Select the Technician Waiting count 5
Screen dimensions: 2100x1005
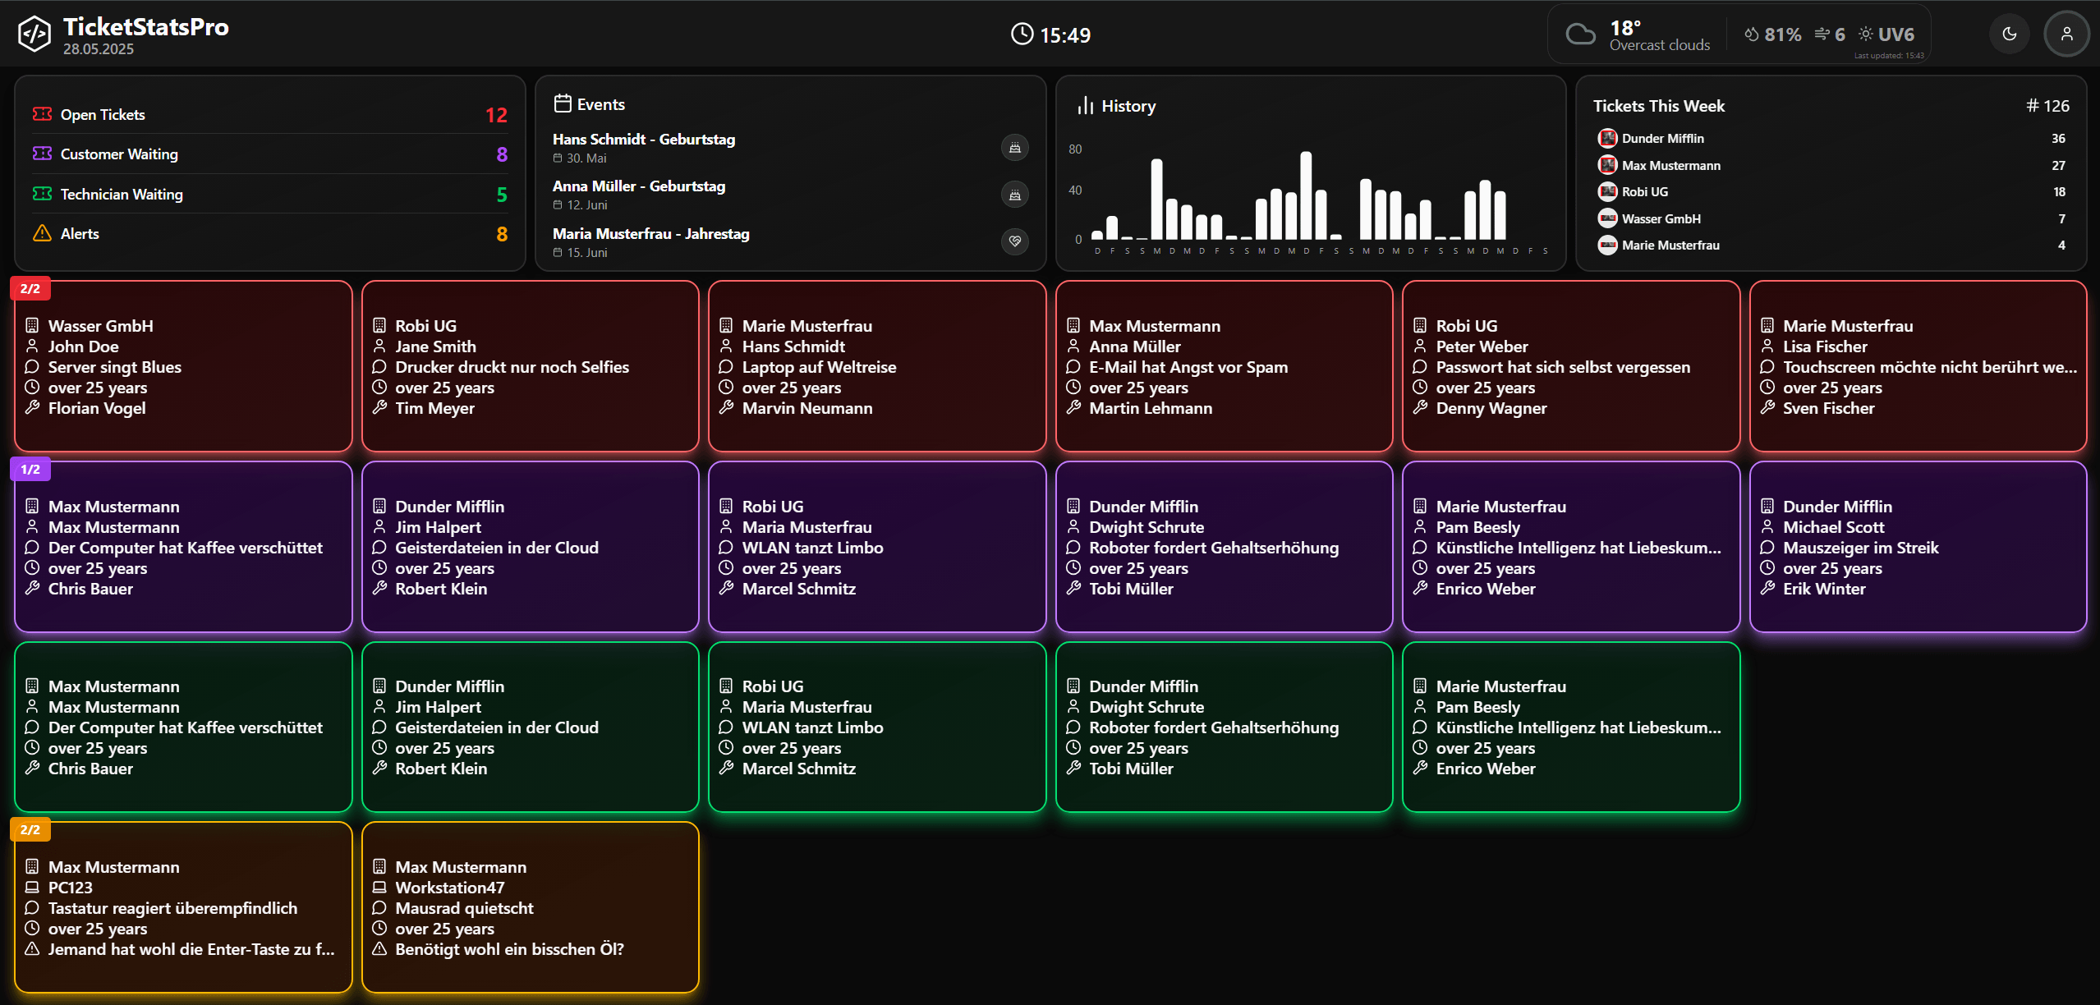(x=502, y=195)
